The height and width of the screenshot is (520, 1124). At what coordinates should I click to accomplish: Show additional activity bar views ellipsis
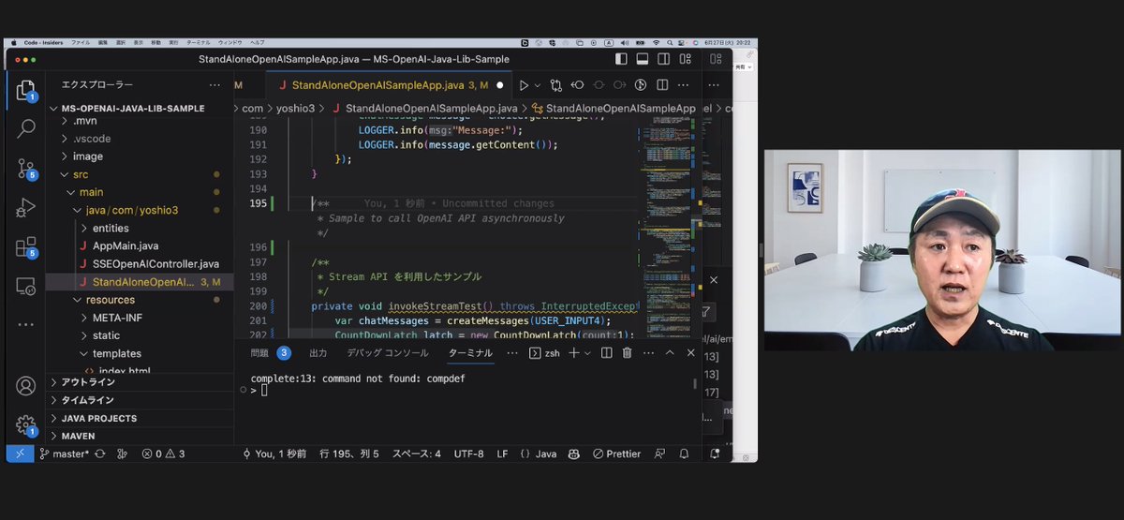(x=25, y=325)
